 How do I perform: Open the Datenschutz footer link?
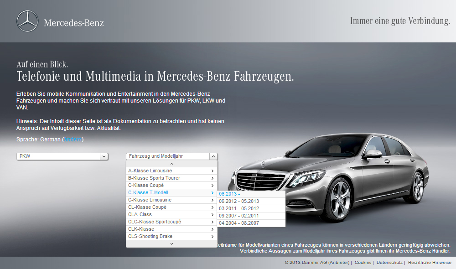point(389,263)
